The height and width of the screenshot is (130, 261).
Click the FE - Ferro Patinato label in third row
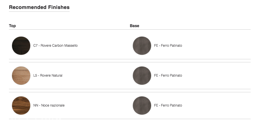point(168,105)
